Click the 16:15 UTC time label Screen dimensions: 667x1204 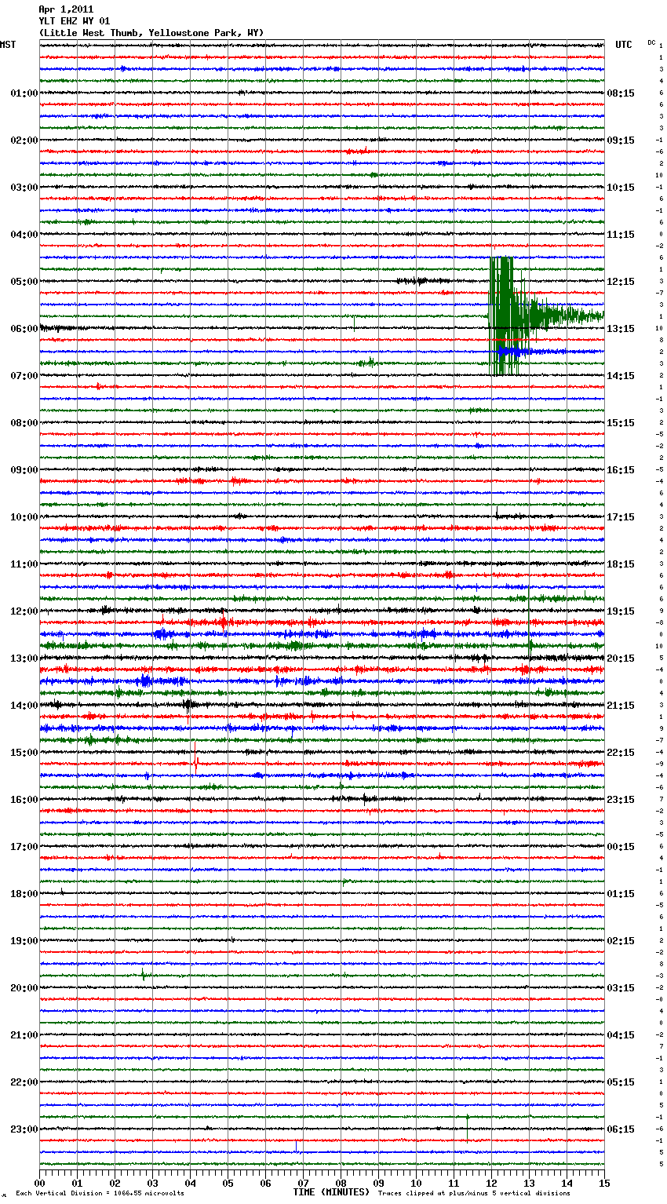click(621, 470)
